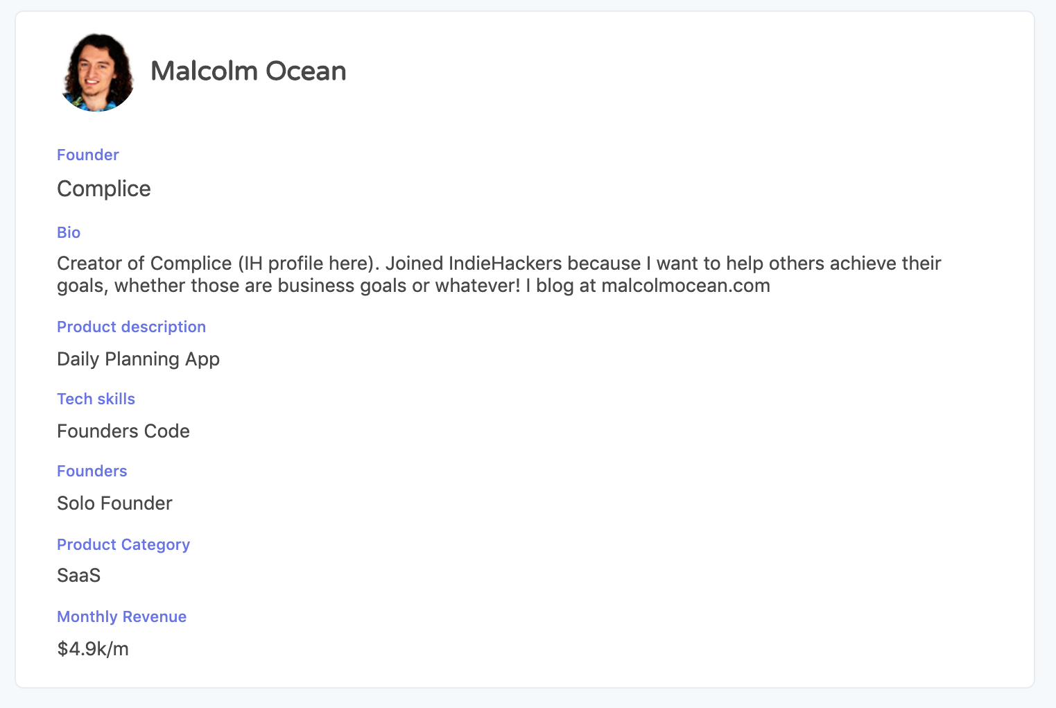Select the $4.9k/m revenue figure
1056x708 pixels.
coord(93,649)
